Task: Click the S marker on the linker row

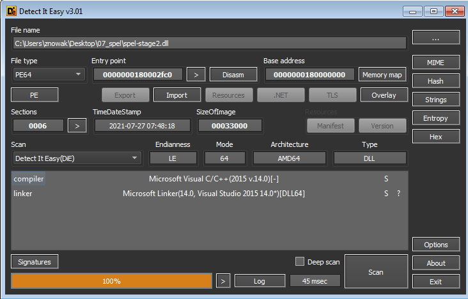Action: [386, 194]
